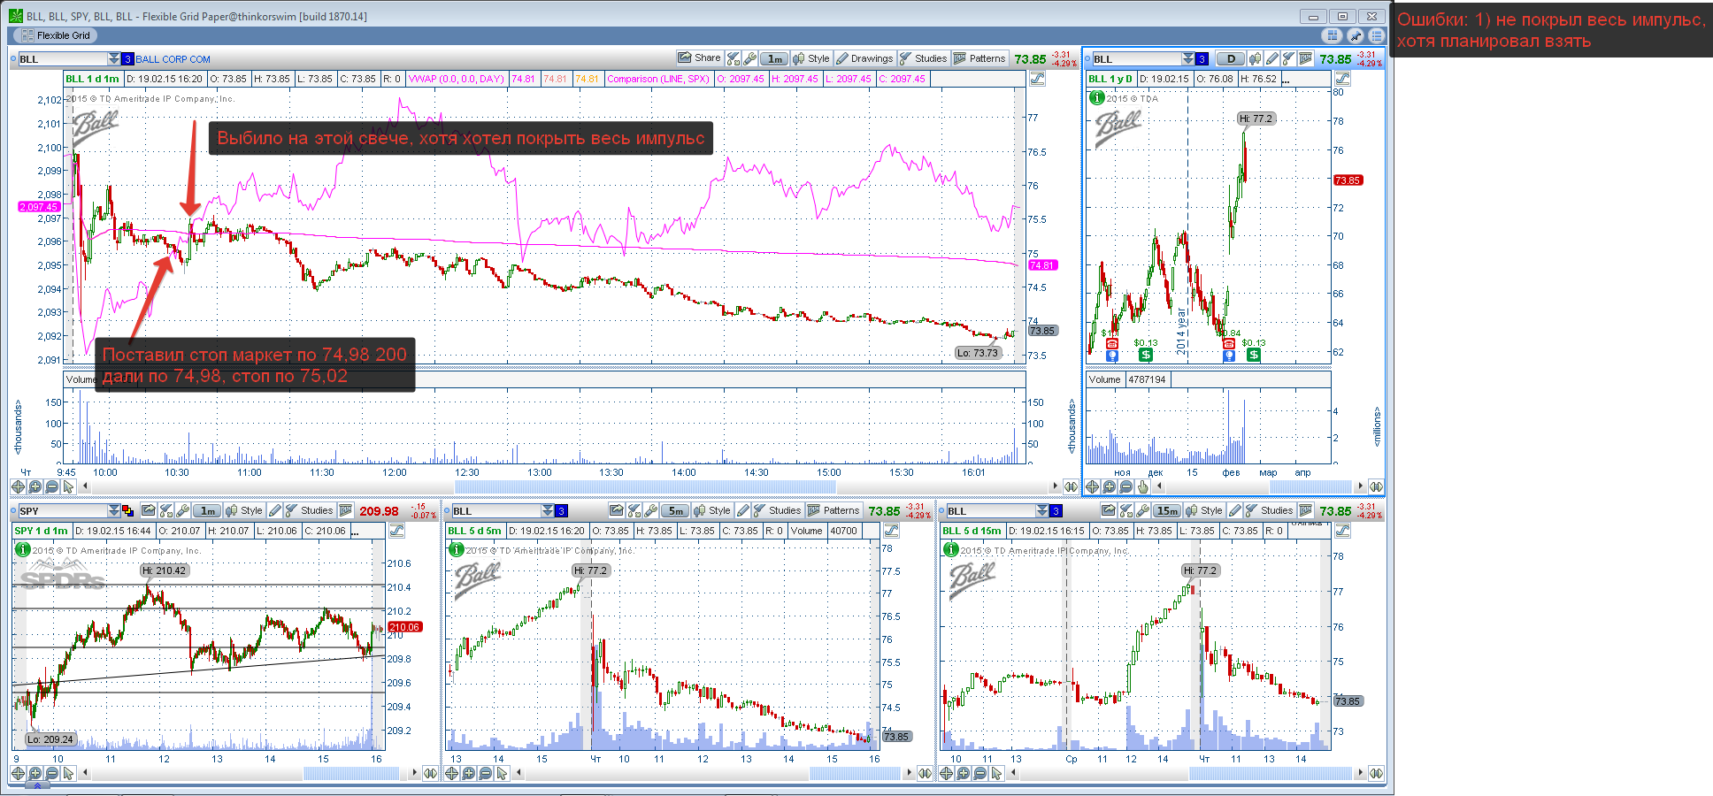Expand symbol dropdown in main BLL chart
1713x796 pixels.
point(114,58)
